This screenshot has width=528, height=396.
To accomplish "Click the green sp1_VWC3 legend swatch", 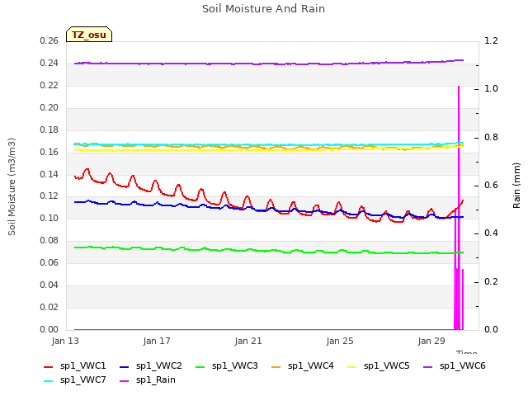I will (x=200, y=366).
